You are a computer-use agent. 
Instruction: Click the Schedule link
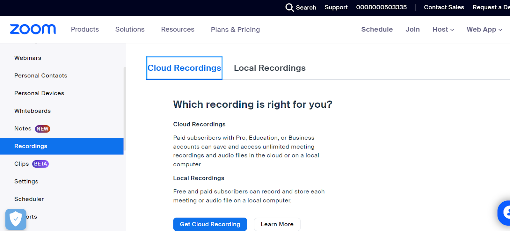point(377,29)
